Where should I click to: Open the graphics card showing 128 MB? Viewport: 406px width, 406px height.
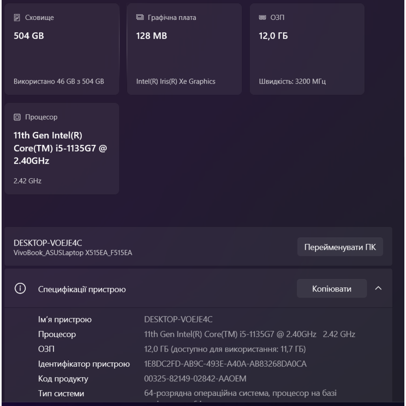point(184,49)
